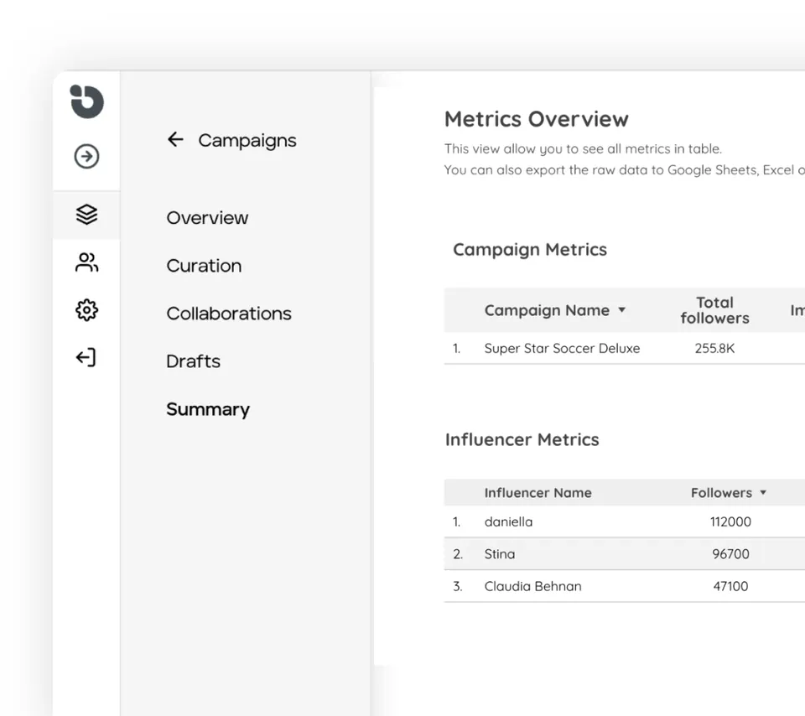Select the Claudia Behnan influencer row

[624, 586]
